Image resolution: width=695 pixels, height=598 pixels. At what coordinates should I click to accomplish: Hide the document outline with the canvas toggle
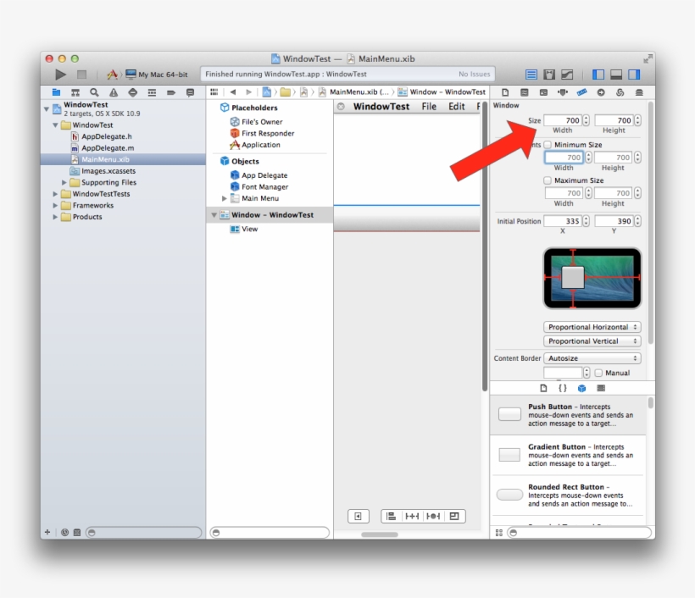pos(358,516)
